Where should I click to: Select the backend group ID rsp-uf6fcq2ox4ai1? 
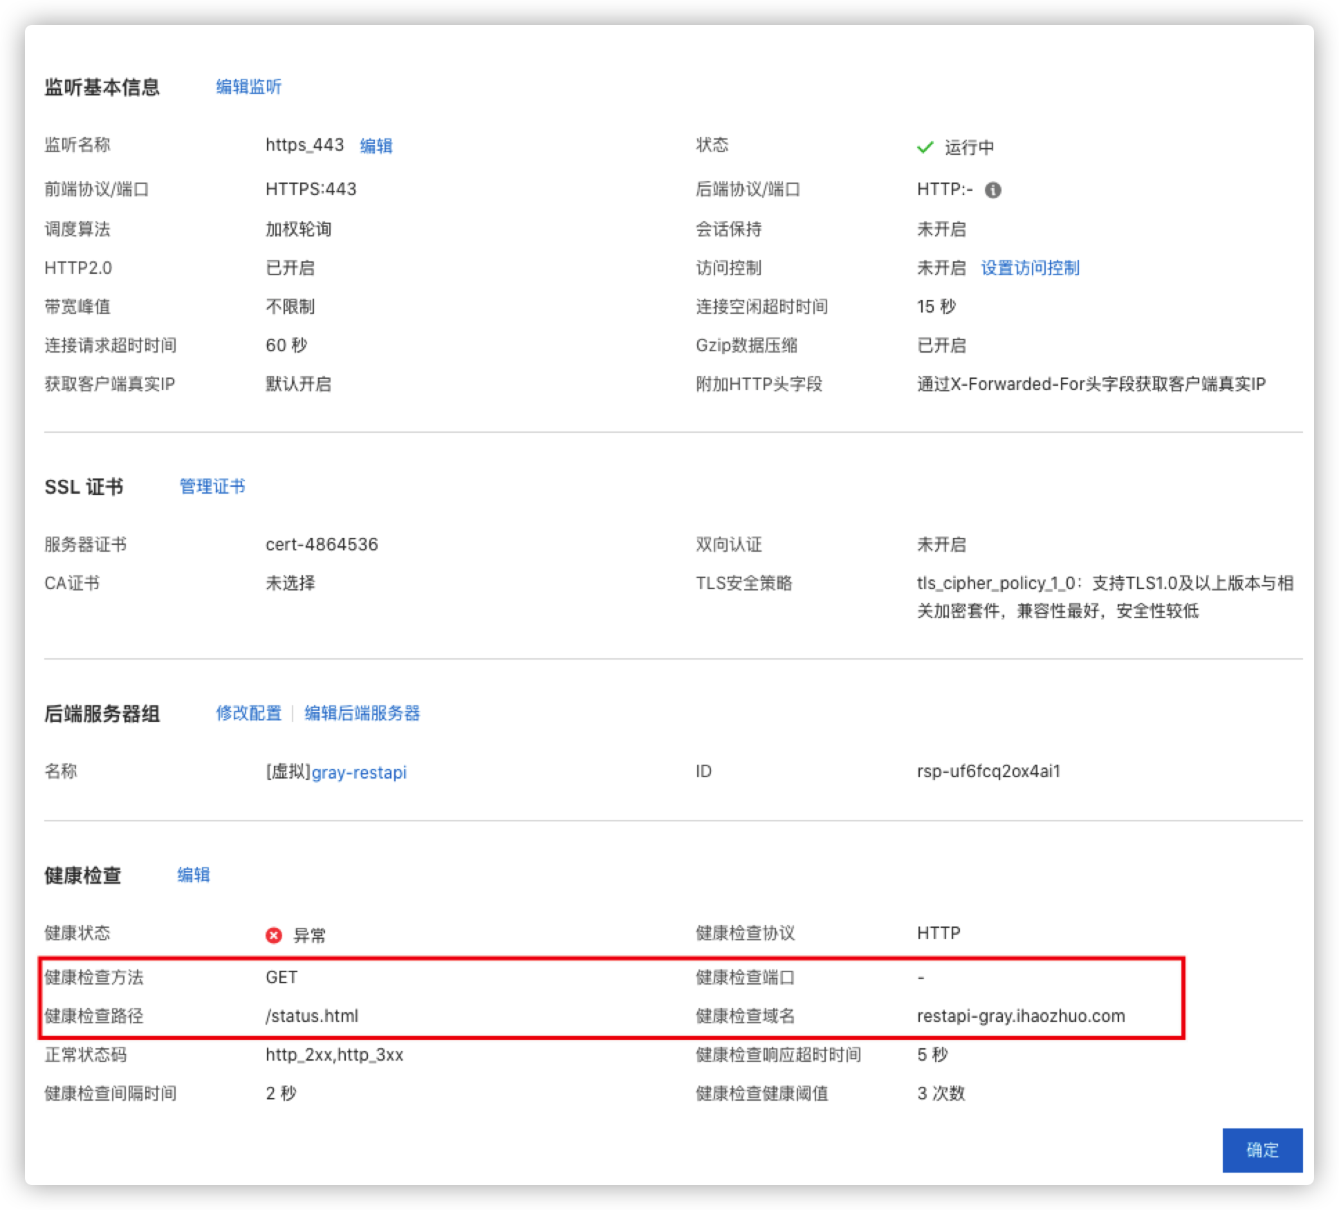click(x=988, y=772)
